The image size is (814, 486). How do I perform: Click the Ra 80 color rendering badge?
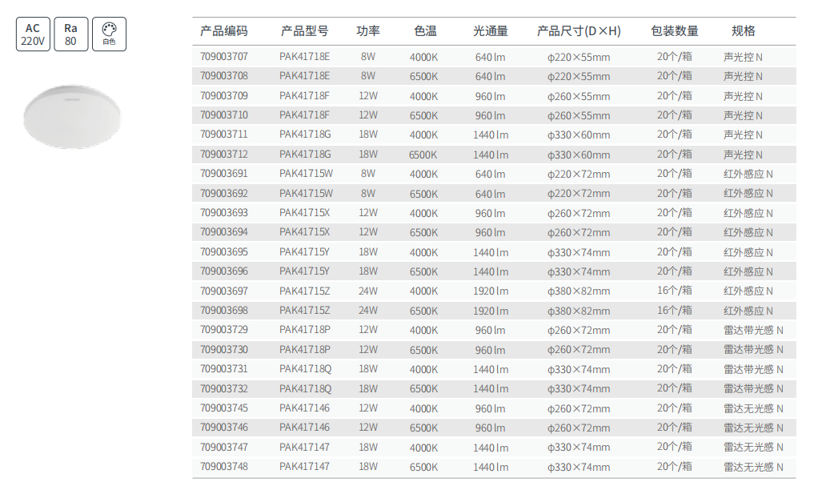70,33
